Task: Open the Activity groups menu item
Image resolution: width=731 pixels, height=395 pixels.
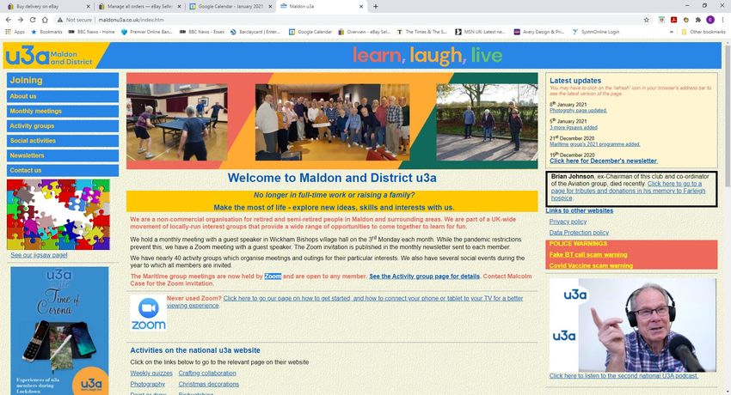Action: pyautogui.click(x=63, y=126)
